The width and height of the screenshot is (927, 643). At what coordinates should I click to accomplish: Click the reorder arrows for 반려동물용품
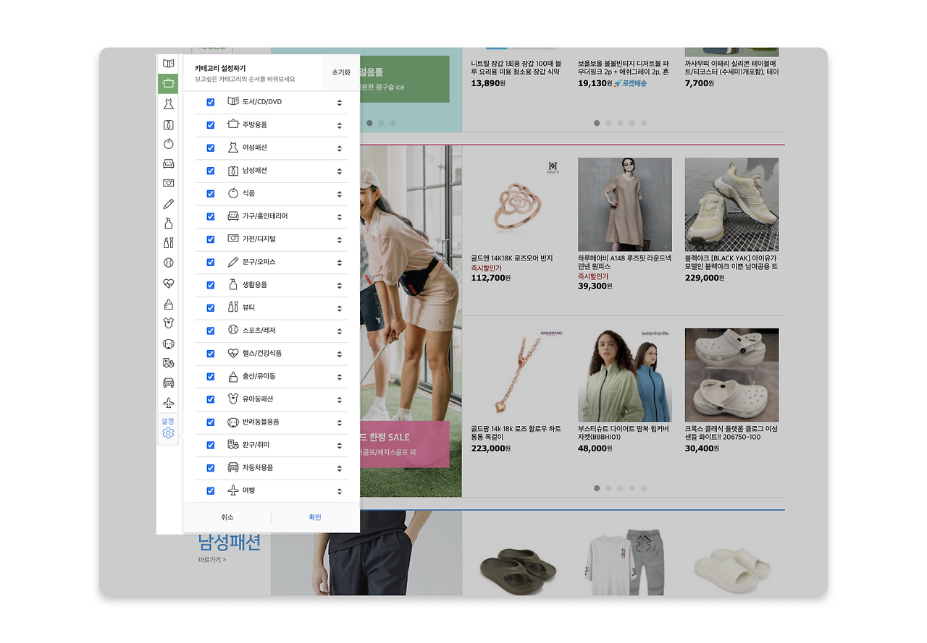coord(339,422)
